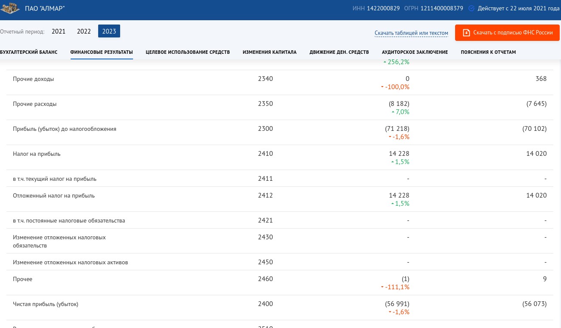
Task: Click the Прочее row label
Action: 22,279
